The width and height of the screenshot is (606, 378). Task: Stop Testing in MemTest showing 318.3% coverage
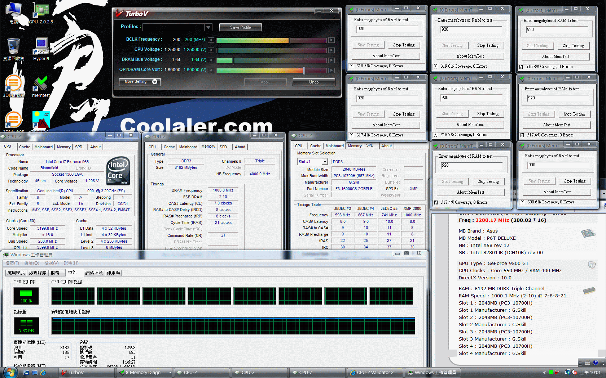point(404,45)
